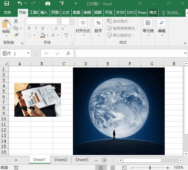Viewport: 188px width, 170px height.
Task: Expand the Name Box dropdown
Action: (28, 53)
